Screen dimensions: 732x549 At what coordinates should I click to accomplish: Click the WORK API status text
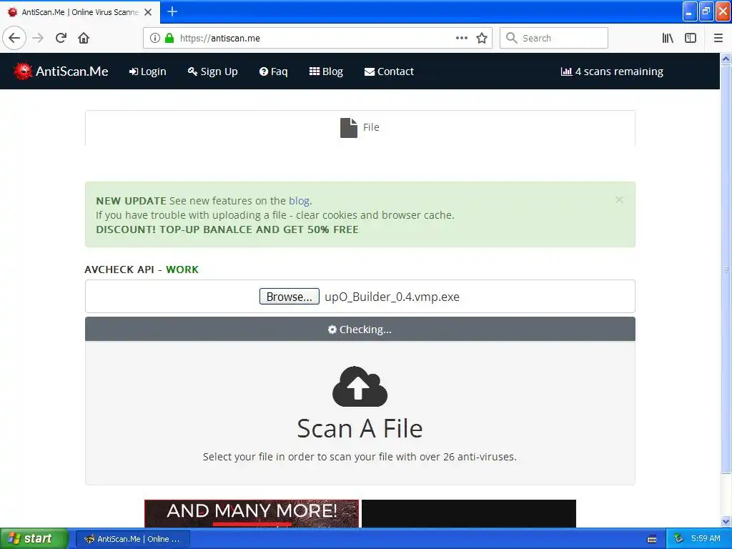(x=182, y=269)
